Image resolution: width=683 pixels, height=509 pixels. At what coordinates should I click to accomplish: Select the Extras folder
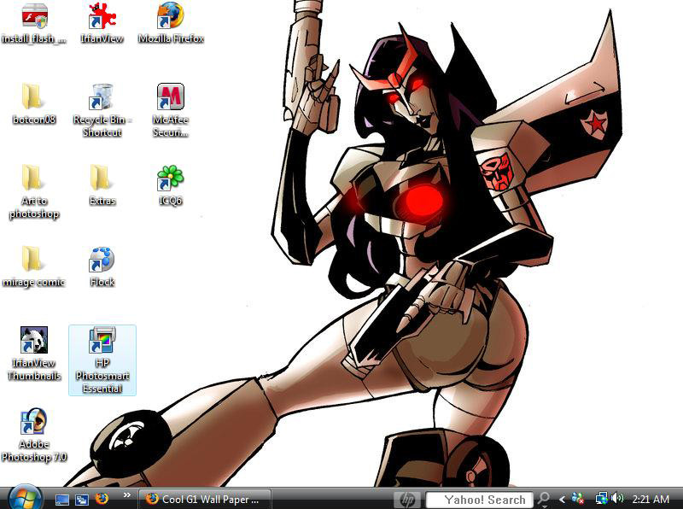click(102, 185)
